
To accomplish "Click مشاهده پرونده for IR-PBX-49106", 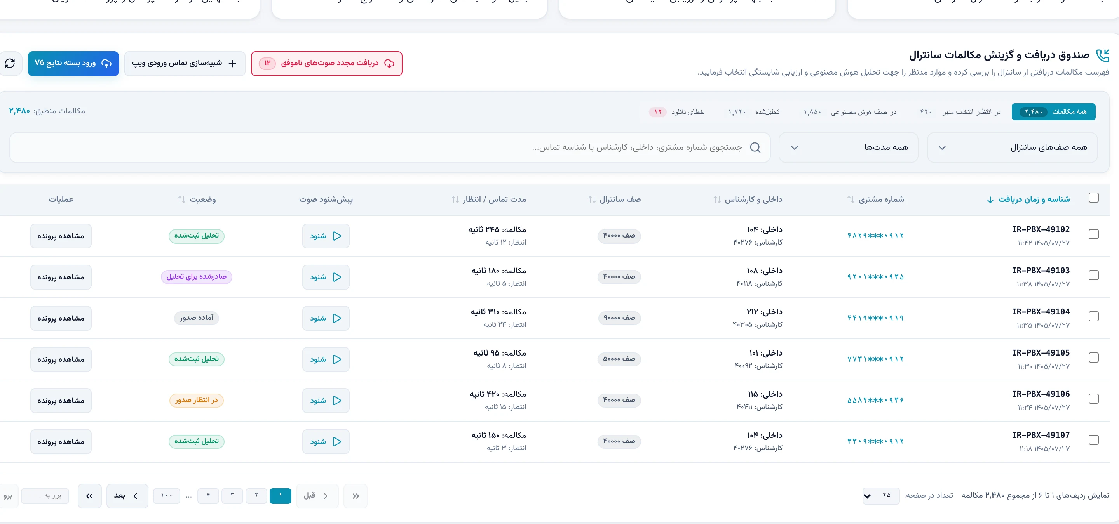I will (x=61, y=400).
